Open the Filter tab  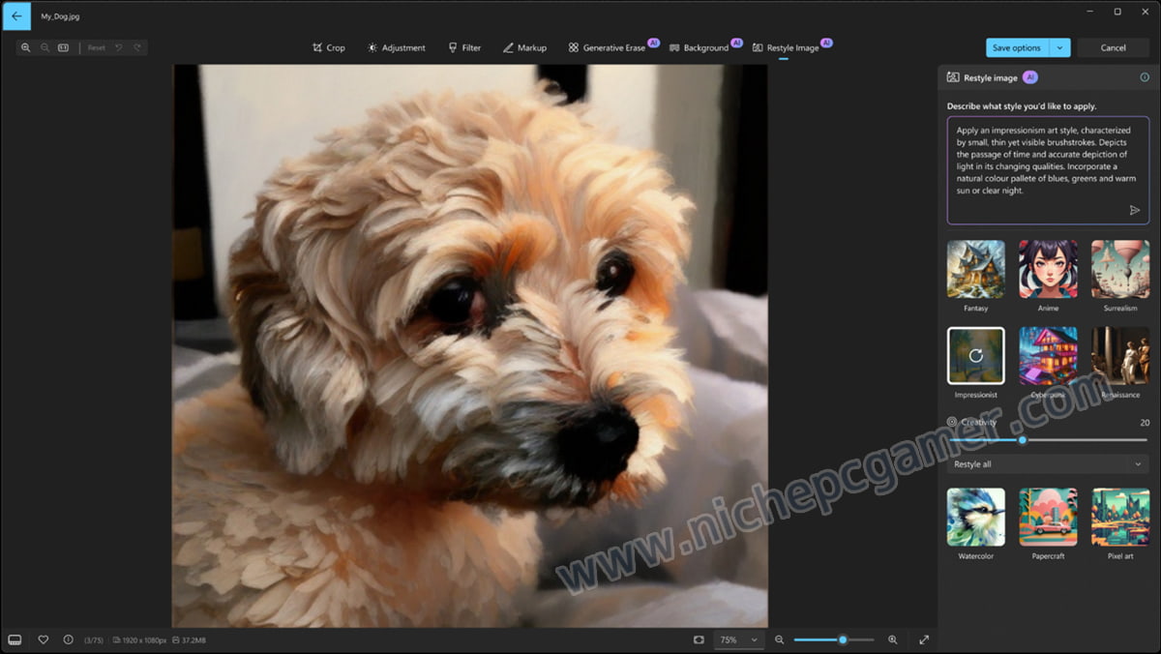pyautogui.click(x=464, y=47)
